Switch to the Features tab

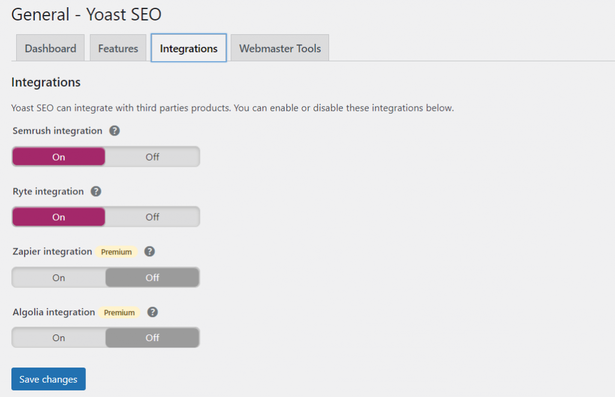tap(118, 48)
